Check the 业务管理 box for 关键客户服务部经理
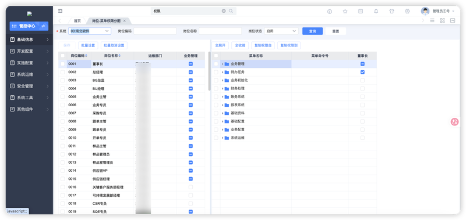This screenshot has width=466, height=220. (x=190, y=187)
